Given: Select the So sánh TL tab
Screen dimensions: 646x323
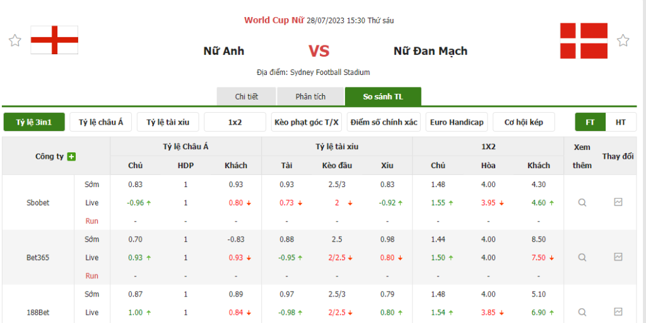Looking at the screenshot, I should pyautogui.click(x=383, y=96).
